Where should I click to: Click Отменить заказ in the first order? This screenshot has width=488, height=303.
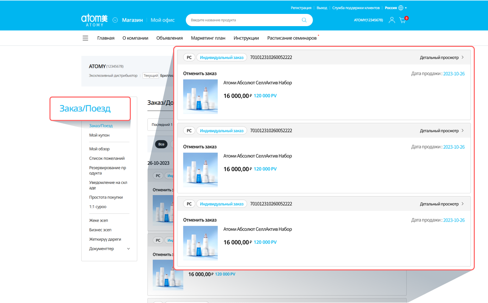(200, 73)
